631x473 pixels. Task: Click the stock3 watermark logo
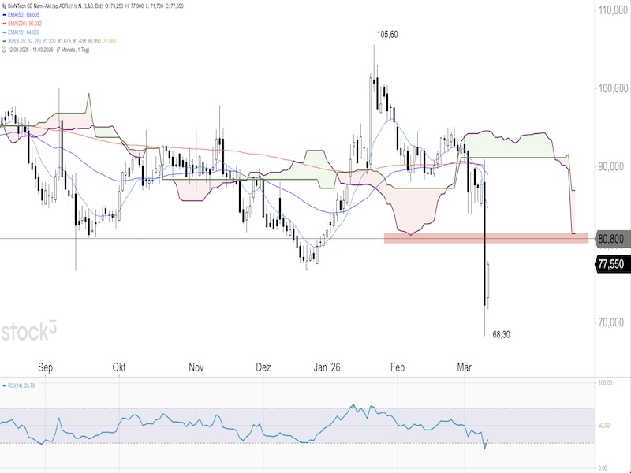(29, 331)
